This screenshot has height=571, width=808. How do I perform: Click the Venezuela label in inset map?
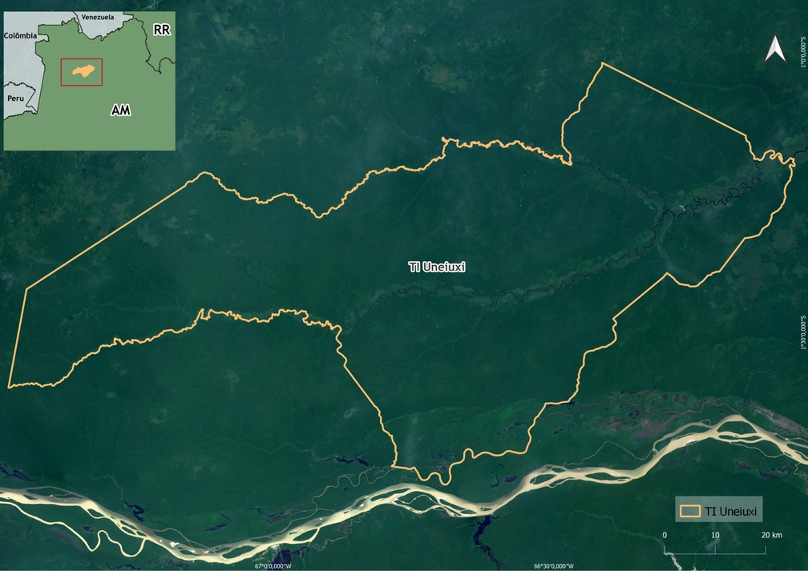(x=98, y=17)
